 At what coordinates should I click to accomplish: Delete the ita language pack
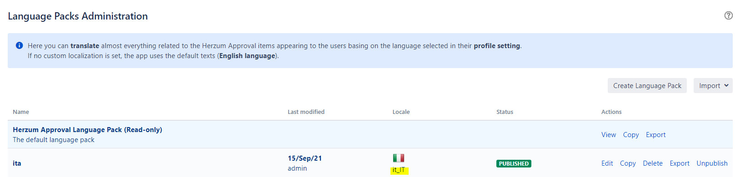tap(653, 163)
